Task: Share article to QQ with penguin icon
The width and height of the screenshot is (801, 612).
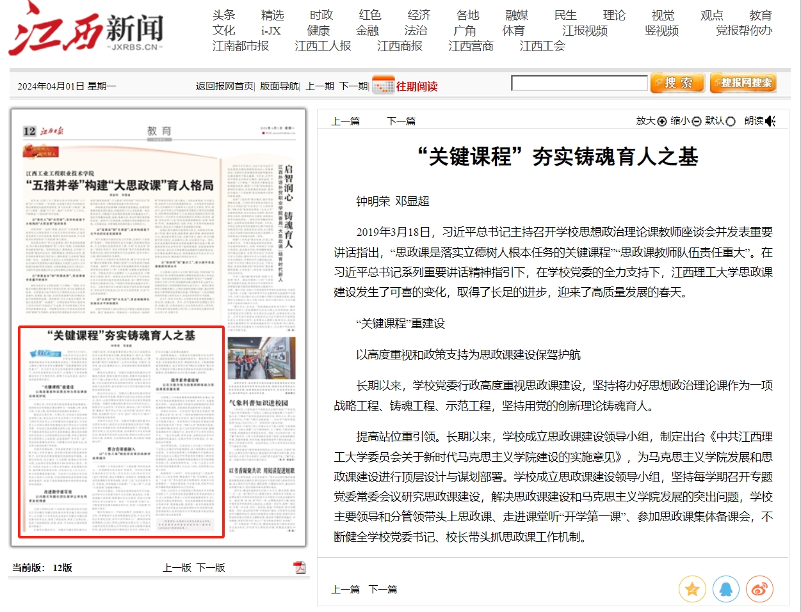Action: coord(725,589)
